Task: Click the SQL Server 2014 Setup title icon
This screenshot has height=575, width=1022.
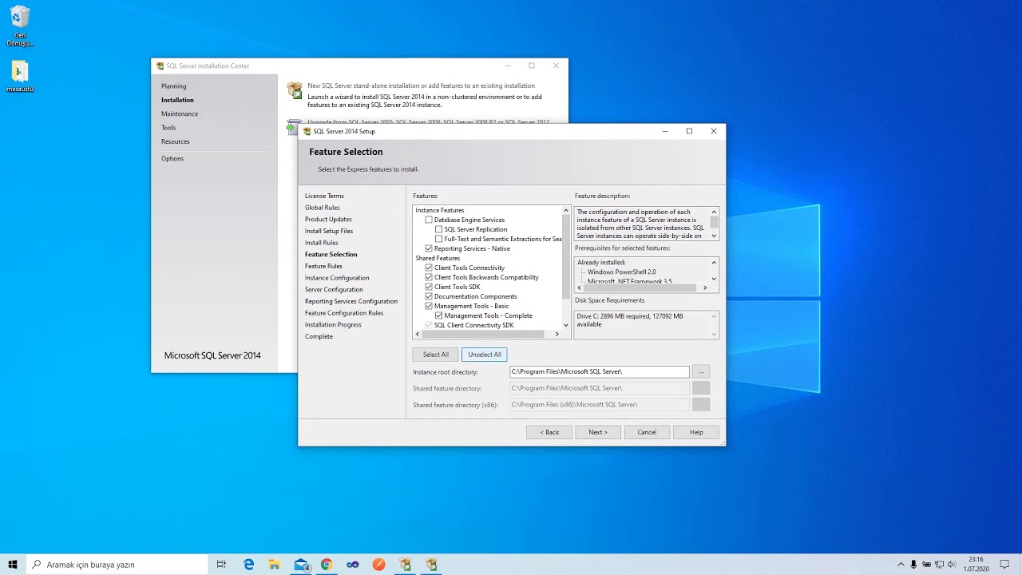Action: [307, 131]
